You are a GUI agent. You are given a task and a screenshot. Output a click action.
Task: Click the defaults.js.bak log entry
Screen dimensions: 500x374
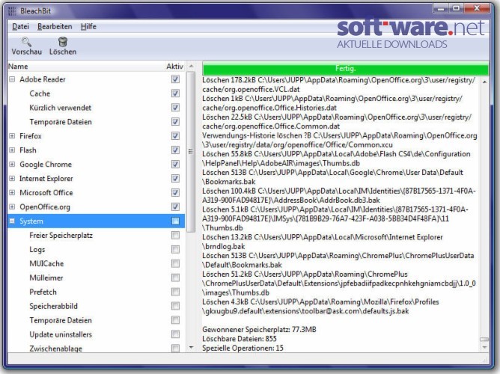tap(320, 307)
